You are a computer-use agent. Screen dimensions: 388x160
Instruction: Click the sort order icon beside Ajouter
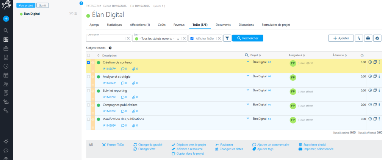point(359,38)
